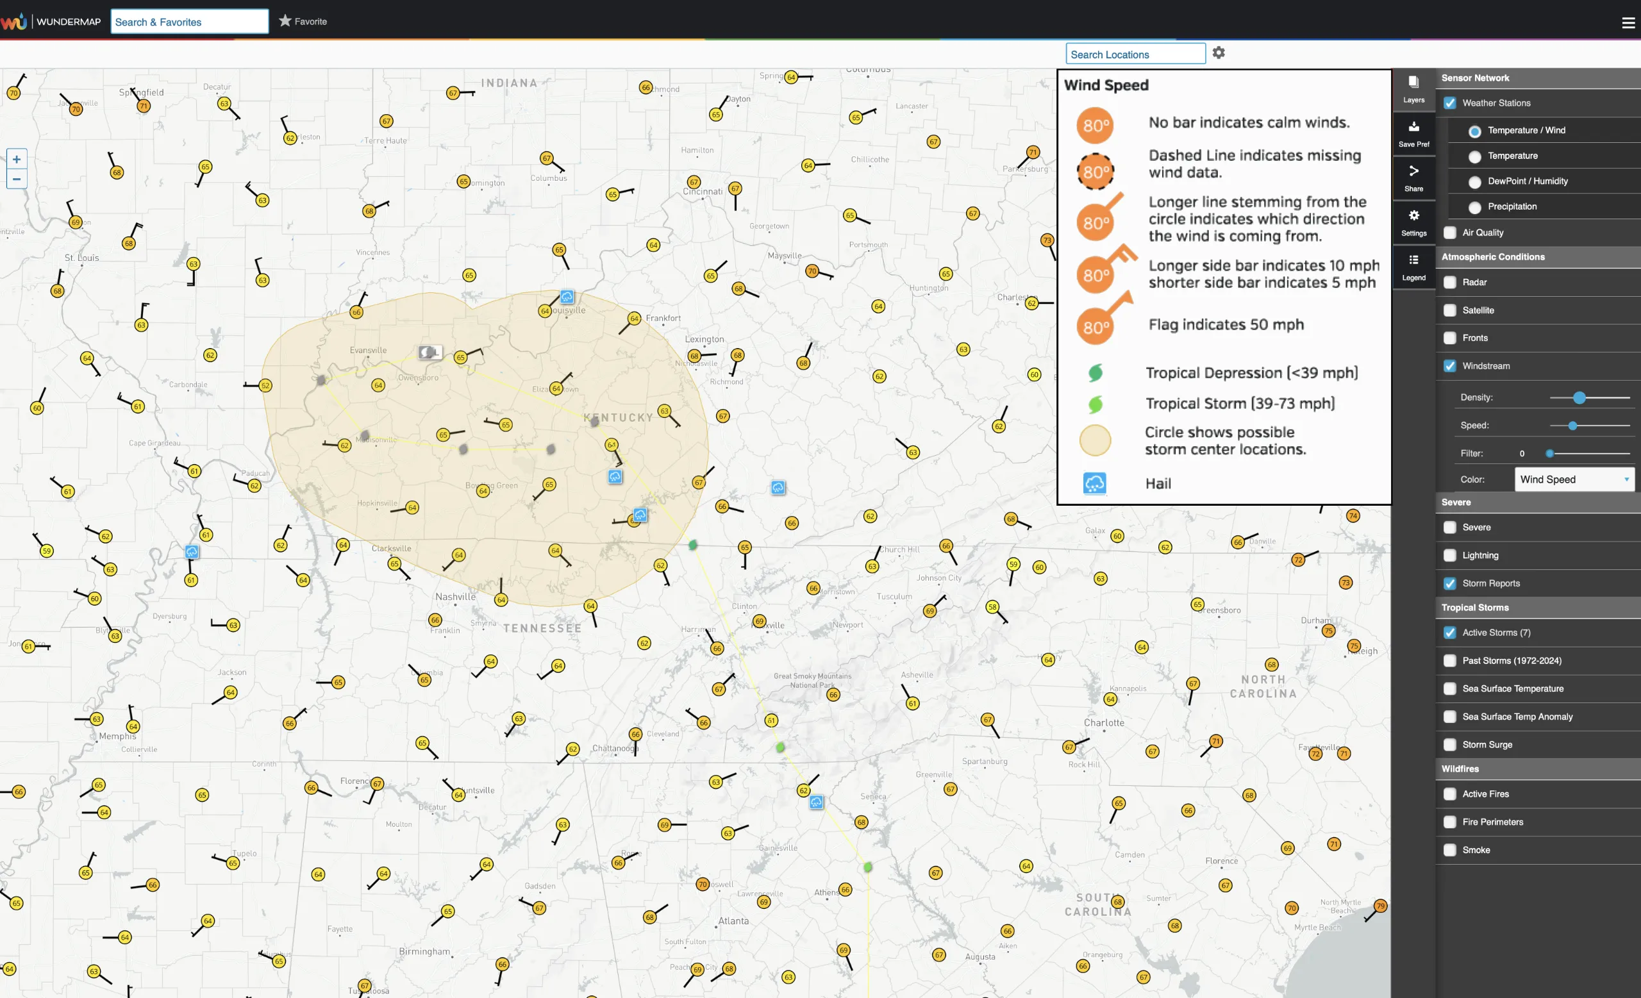Adjust the Windstream Density slider

point(1578,398)
